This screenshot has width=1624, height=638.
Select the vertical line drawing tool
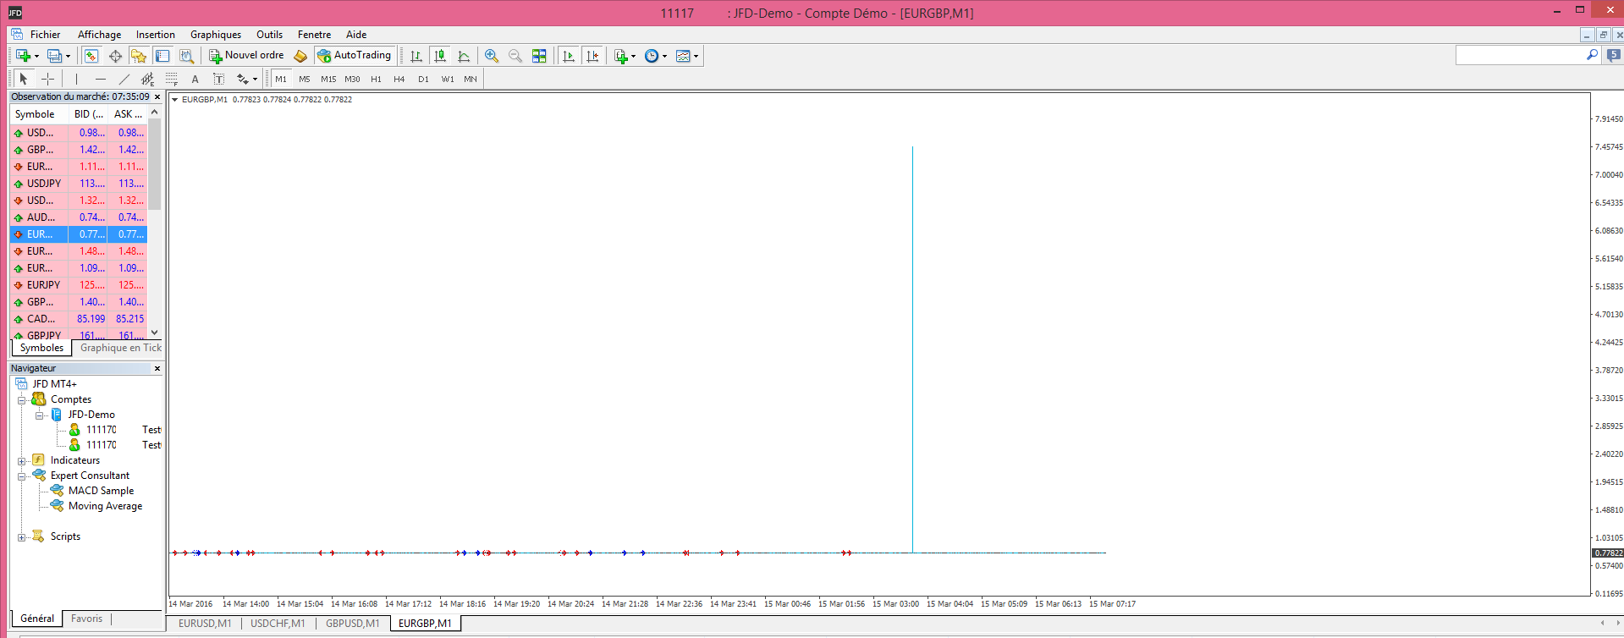click(76, 79)
